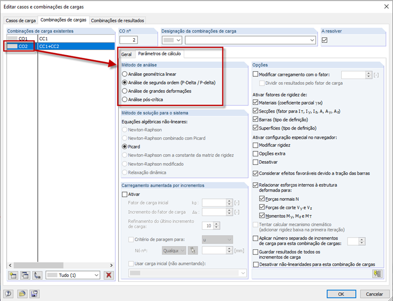Select Análise geométrica linear radio button
This screenshot has height=301, width=393.
coord(124,74)
